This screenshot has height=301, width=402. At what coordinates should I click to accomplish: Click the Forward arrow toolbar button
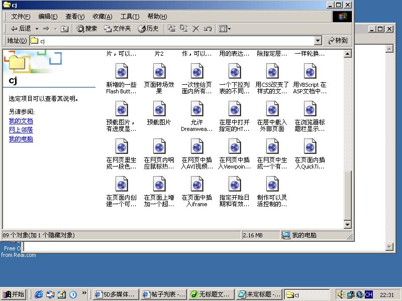point(46,29)
